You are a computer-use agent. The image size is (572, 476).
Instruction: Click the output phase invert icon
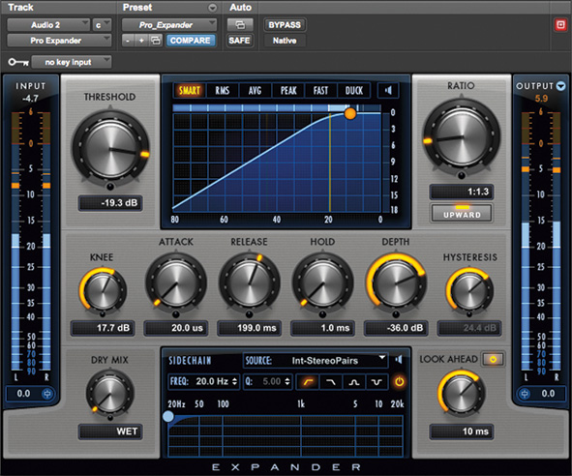(525, 394)
